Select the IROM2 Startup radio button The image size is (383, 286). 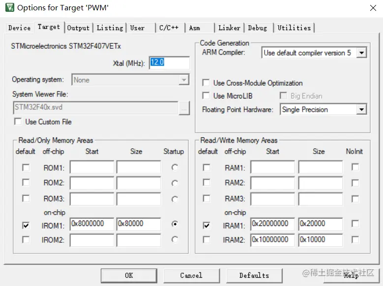pos(175,239)
